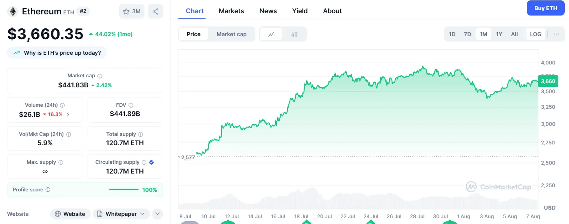Select the 7D time range
The width and height of the screenshot is (569, 224).
[x=467, y=34]
